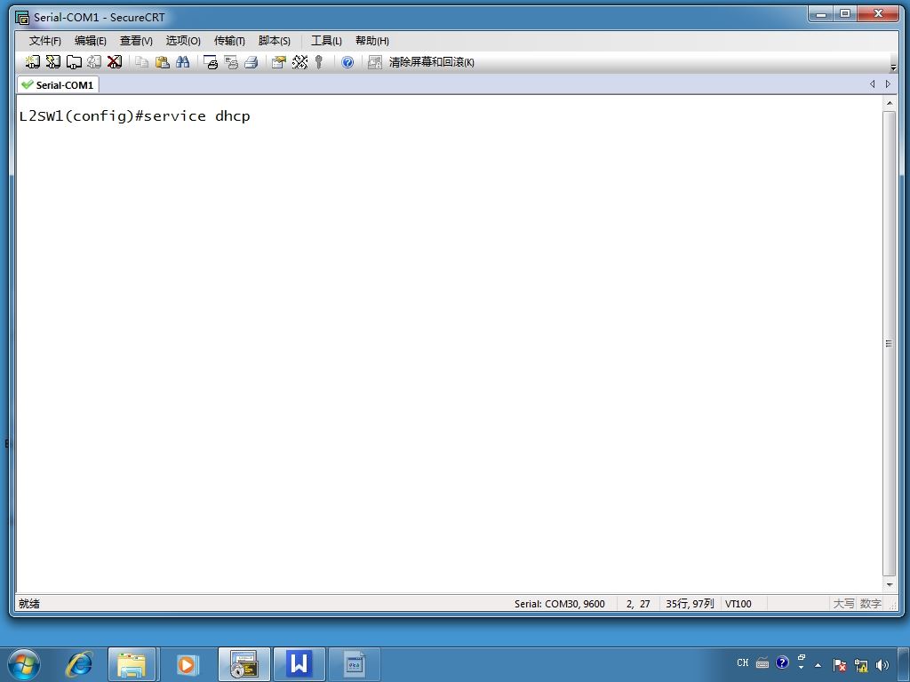Click the Paste clipboard toolbar icon
The image size is (910, 682).
tap(162, 62)
